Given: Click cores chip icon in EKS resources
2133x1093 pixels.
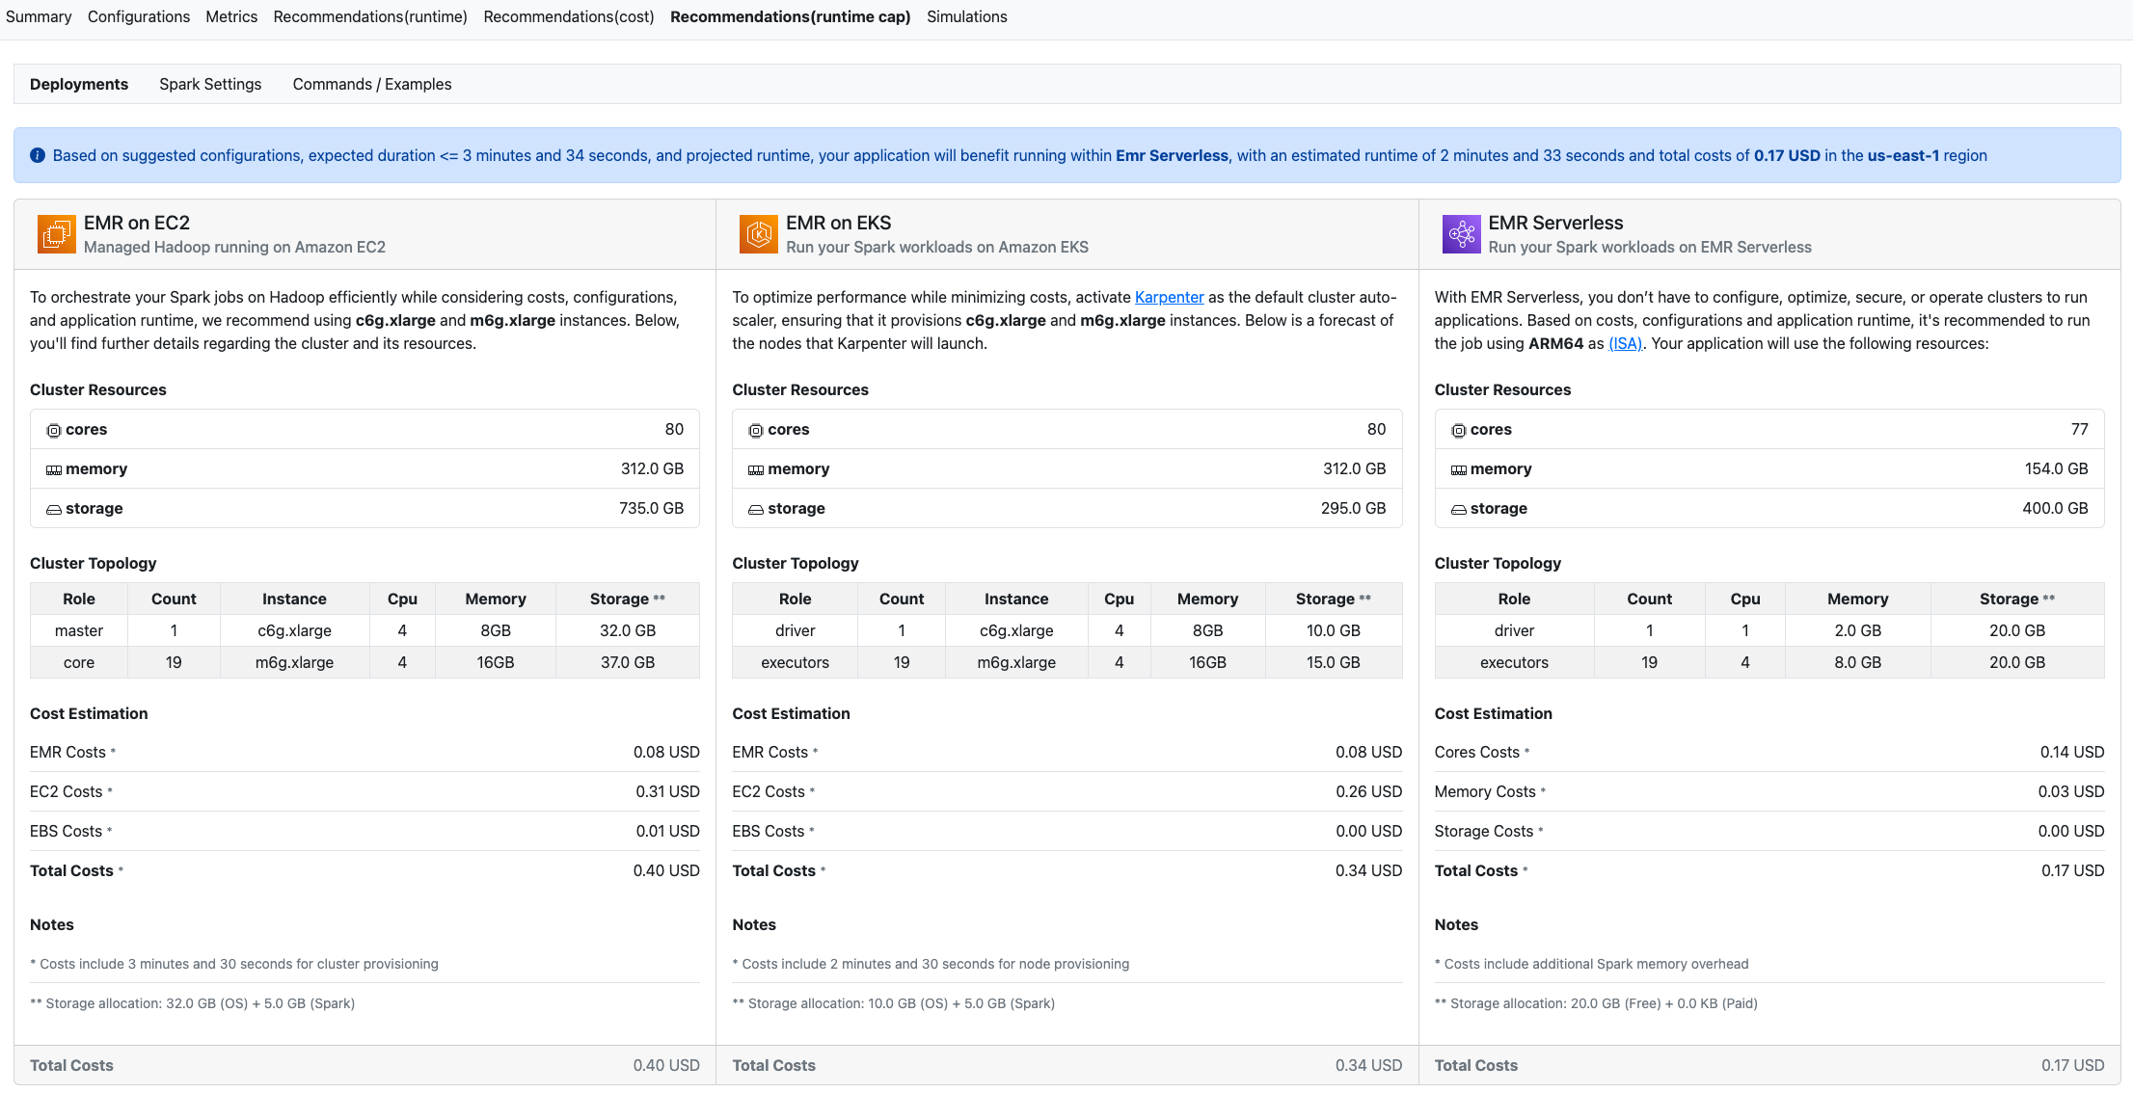Looking at the screenshot, I should (756, 431).
